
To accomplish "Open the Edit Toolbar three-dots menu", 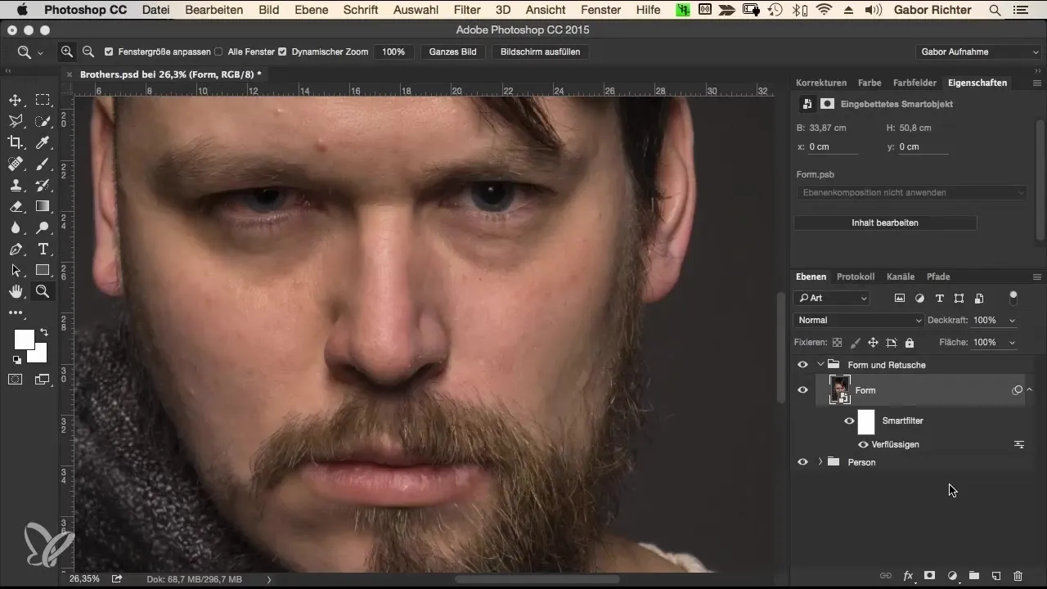I will coord(16,312).
